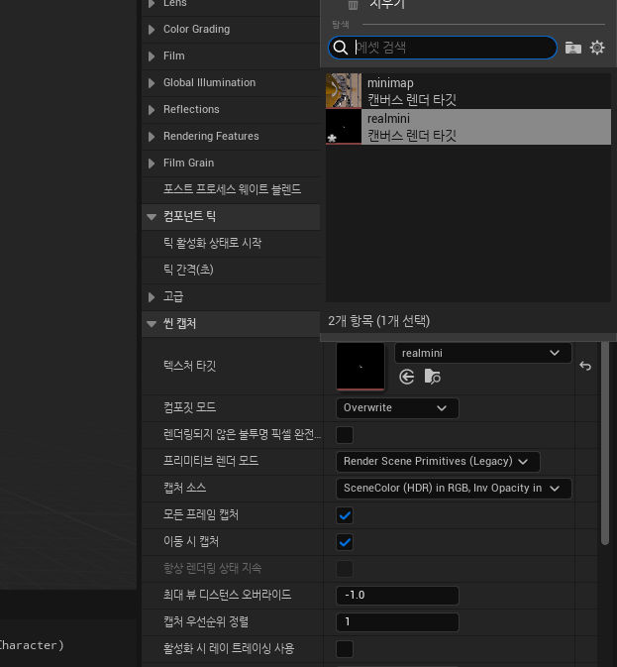This screenshot has height=667, width=617.
Task: Click the trash icon next to 지우기
Action: click(353, 5)
